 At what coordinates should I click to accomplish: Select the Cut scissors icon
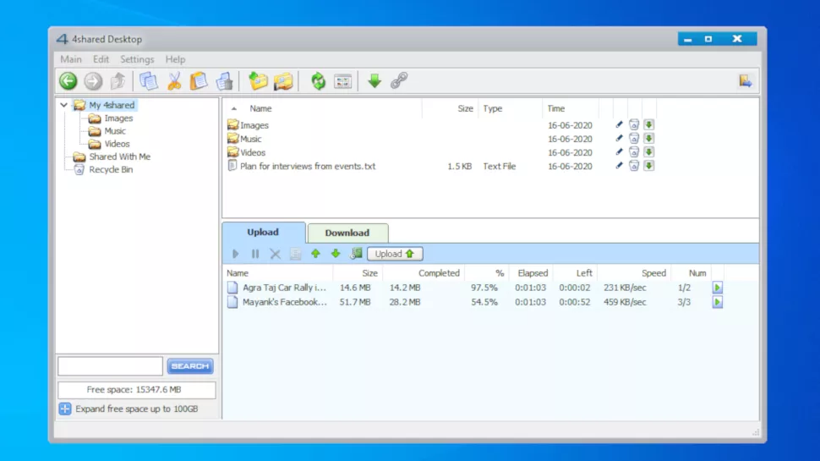tap(174, 81)
